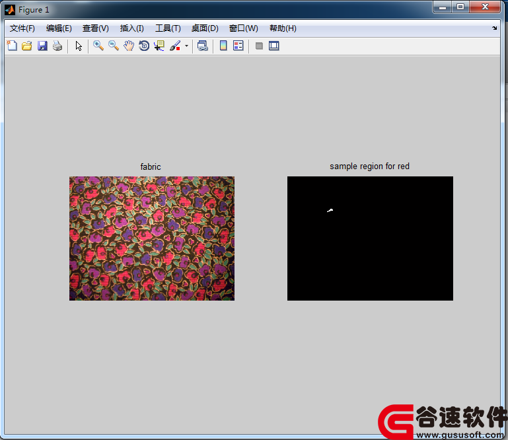Create a new figure with the toolbar icon
The height and width of the screenshot is (440, 508).
coord(12,46)
